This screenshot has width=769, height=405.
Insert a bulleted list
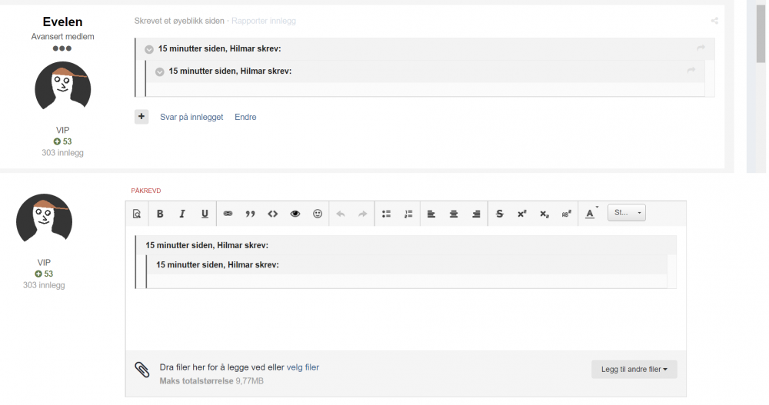387,214
